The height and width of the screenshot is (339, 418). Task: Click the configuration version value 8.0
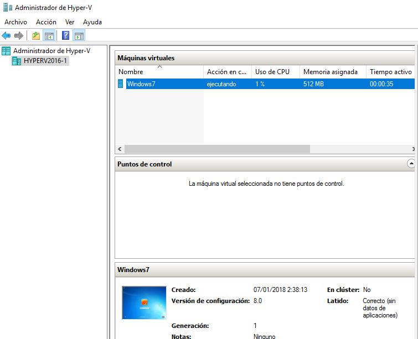[257, 301]
